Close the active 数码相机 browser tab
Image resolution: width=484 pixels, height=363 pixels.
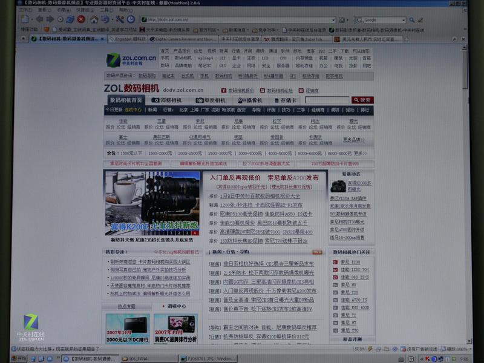[x=102, y=39]
